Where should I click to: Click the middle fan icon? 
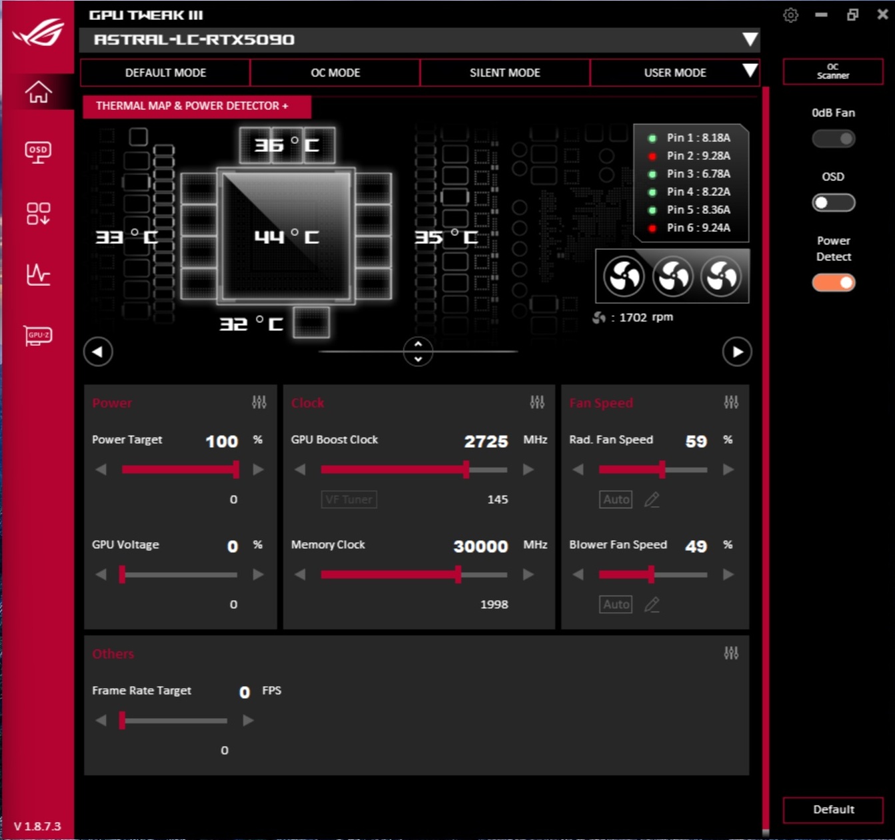coord(672,276)
